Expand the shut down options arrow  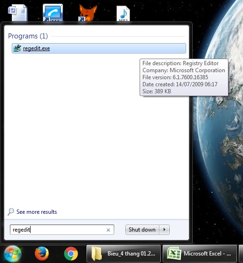[165, 230]
